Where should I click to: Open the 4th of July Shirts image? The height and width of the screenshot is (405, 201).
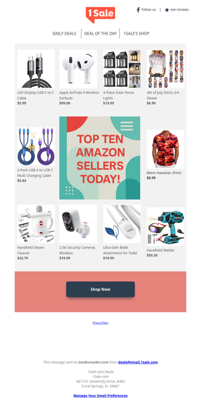[166, 69]
